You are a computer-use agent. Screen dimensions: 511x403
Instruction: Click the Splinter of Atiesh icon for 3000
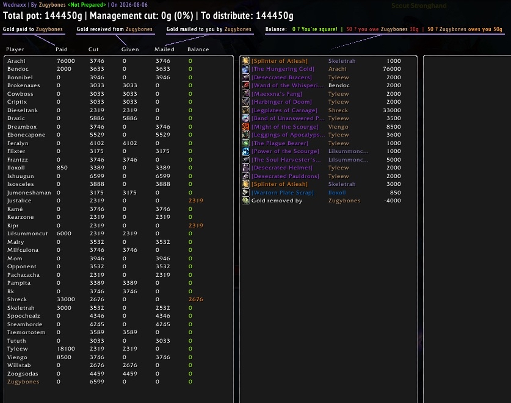[x=245, y=184]
